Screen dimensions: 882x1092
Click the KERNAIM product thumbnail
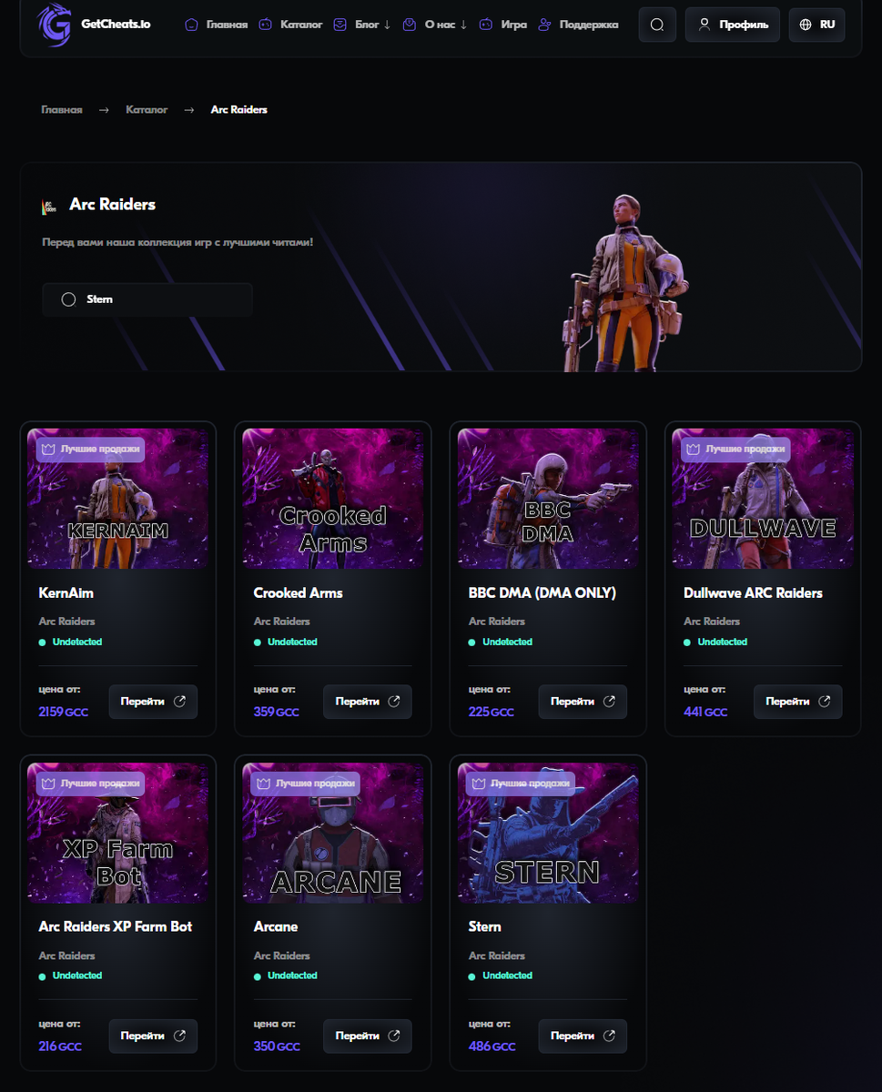(118, 499)
